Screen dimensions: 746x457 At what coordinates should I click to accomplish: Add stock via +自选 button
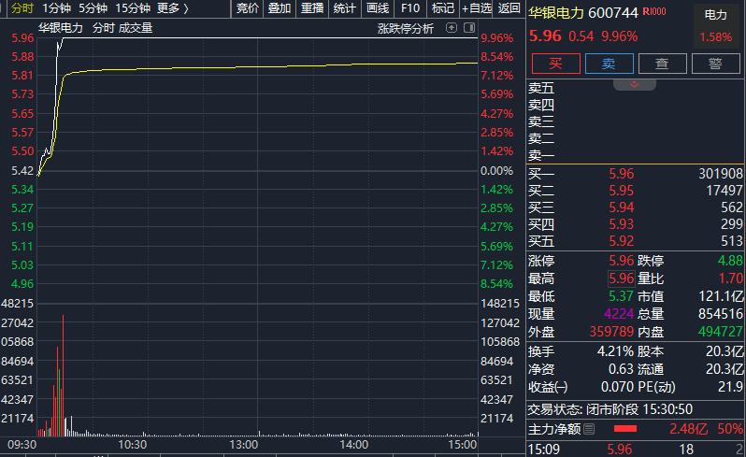pyautogui.click(x=477, y=8)
